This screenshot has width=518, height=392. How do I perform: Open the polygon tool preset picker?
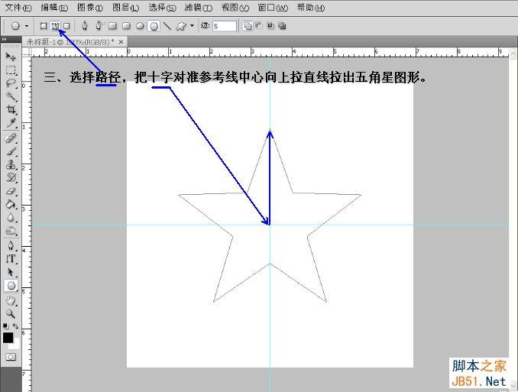tap(15, 26)
